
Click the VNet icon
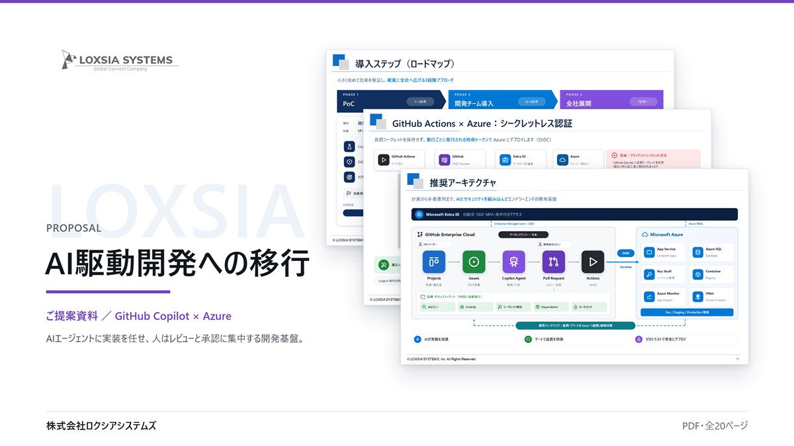coord(697,297)
